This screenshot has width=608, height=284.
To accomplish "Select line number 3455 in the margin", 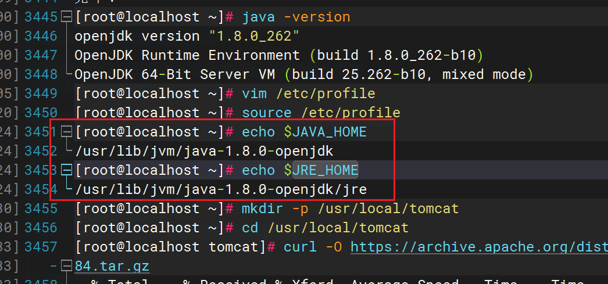I will [41, 208].
